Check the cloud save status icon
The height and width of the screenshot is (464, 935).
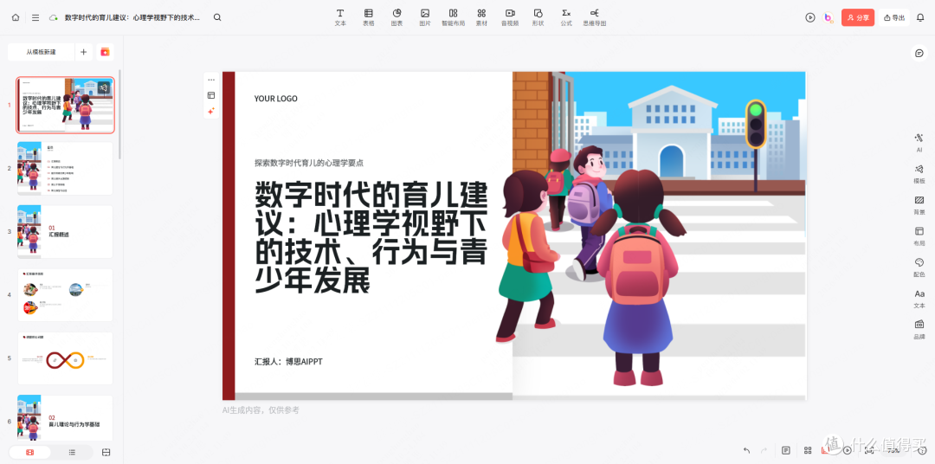[x=53, y=18]
